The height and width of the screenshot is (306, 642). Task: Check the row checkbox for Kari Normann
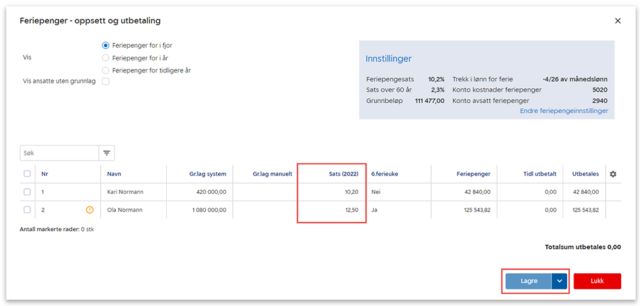pyautogui.click(x=27, y=192)
